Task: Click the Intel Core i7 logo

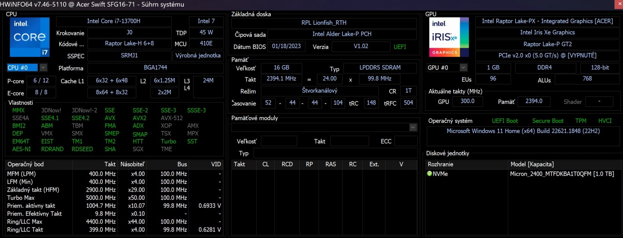Action: point(30,37)
